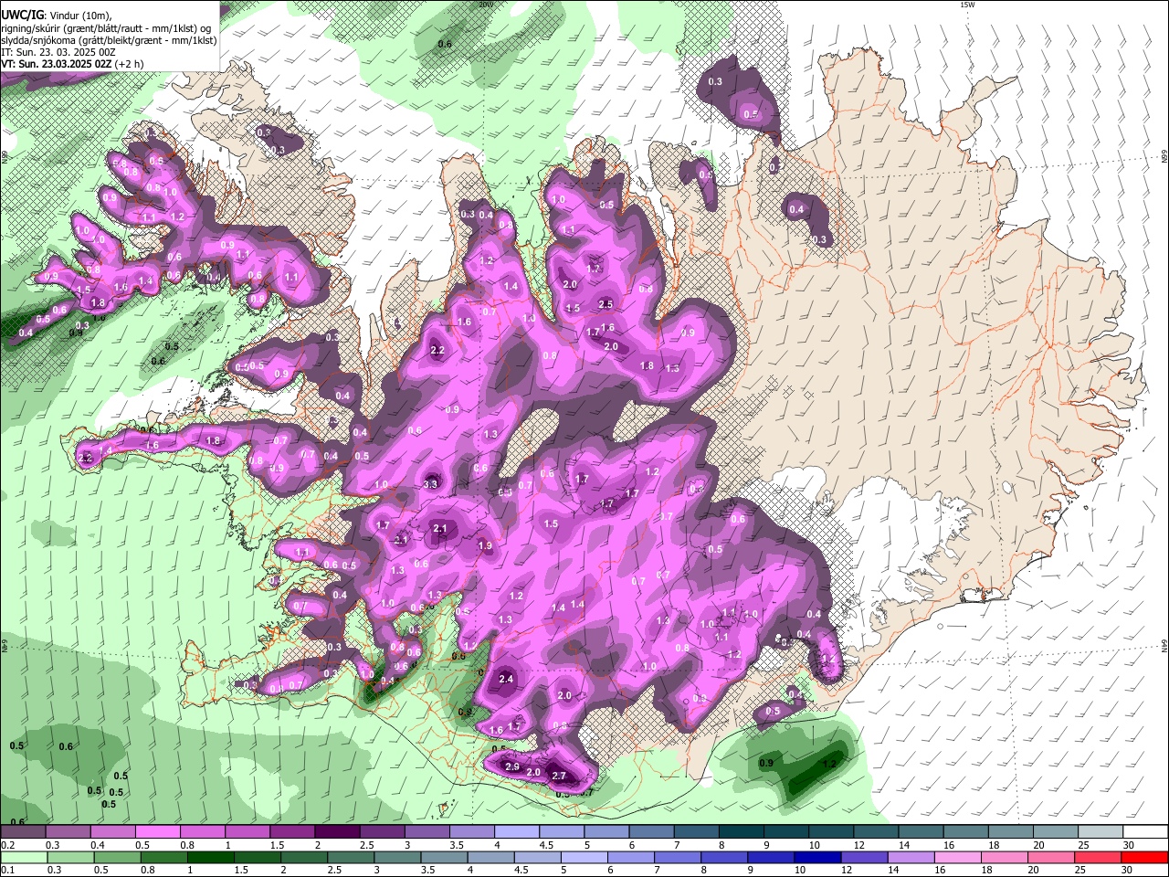Click the 2.4 snowfall value on the map

(x=506, y=680)
